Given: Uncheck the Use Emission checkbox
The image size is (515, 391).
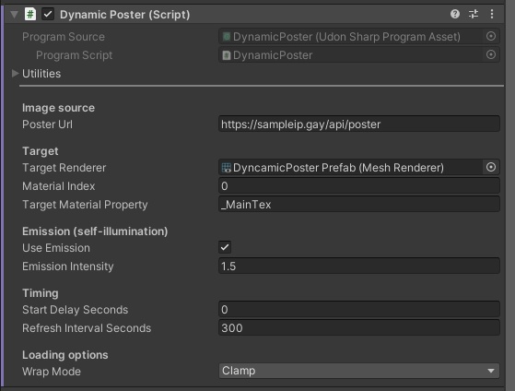Looking at the screenshot, I should pos(225,247).
